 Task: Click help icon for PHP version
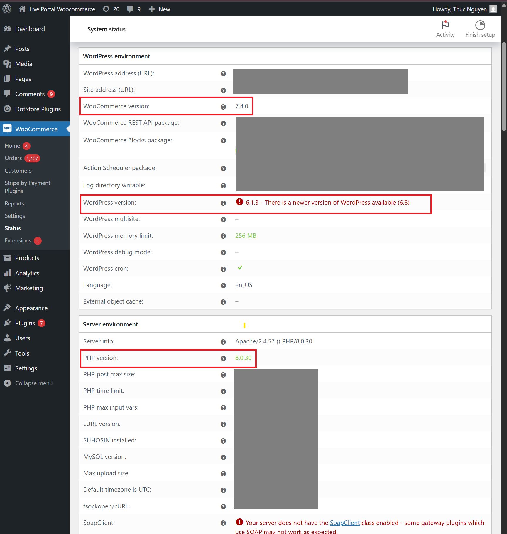pyautogui.click(x=223, y=358)
